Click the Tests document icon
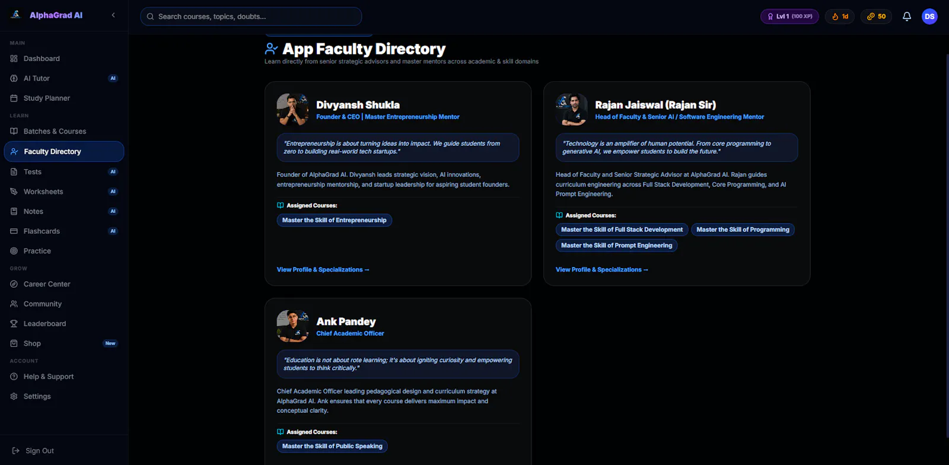The image size is (949, 465). [14, 172]
